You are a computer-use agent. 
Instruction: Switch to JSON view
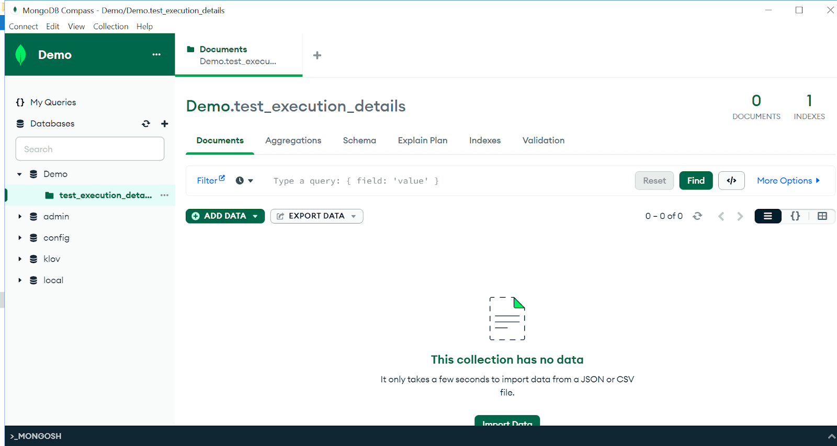795,216
